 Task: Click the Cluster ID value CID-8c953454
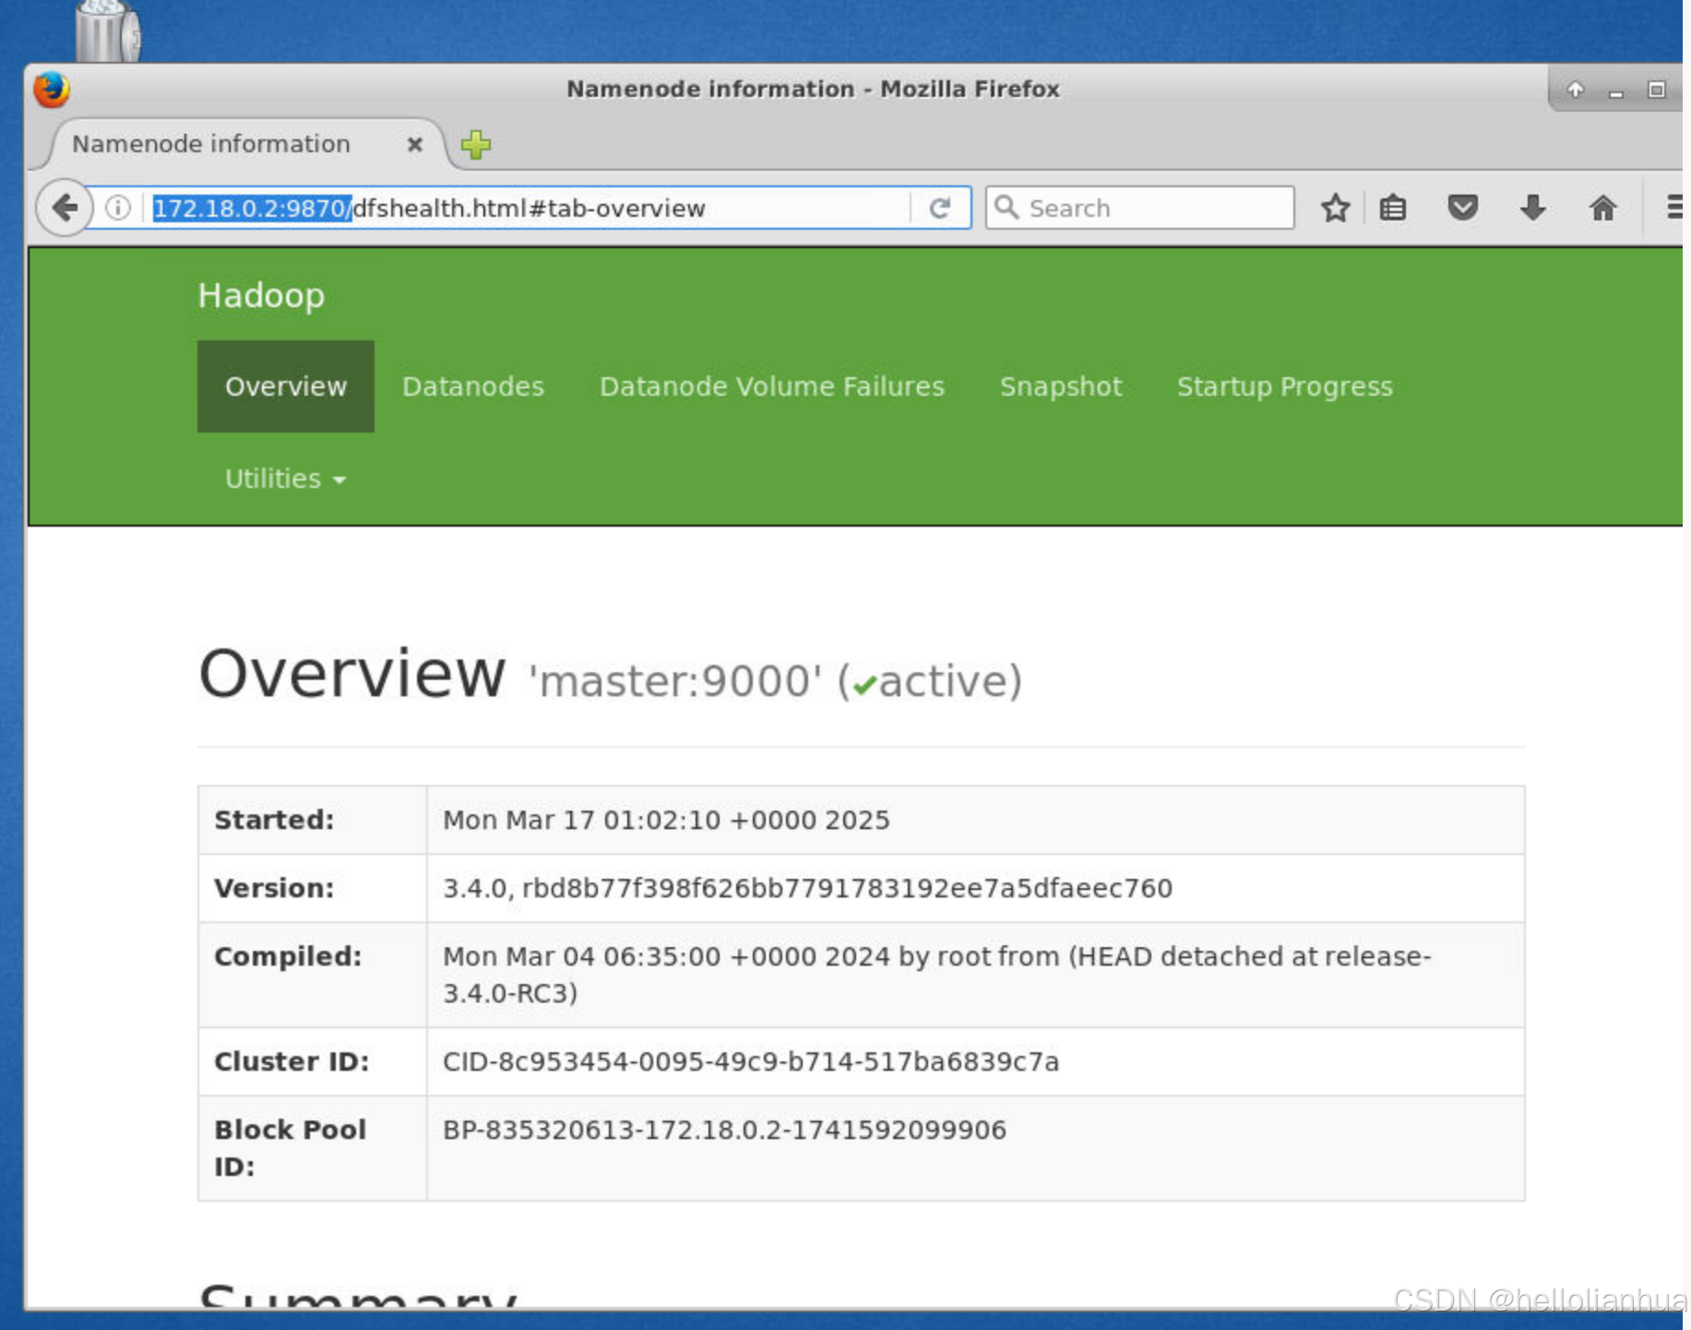751,1062
